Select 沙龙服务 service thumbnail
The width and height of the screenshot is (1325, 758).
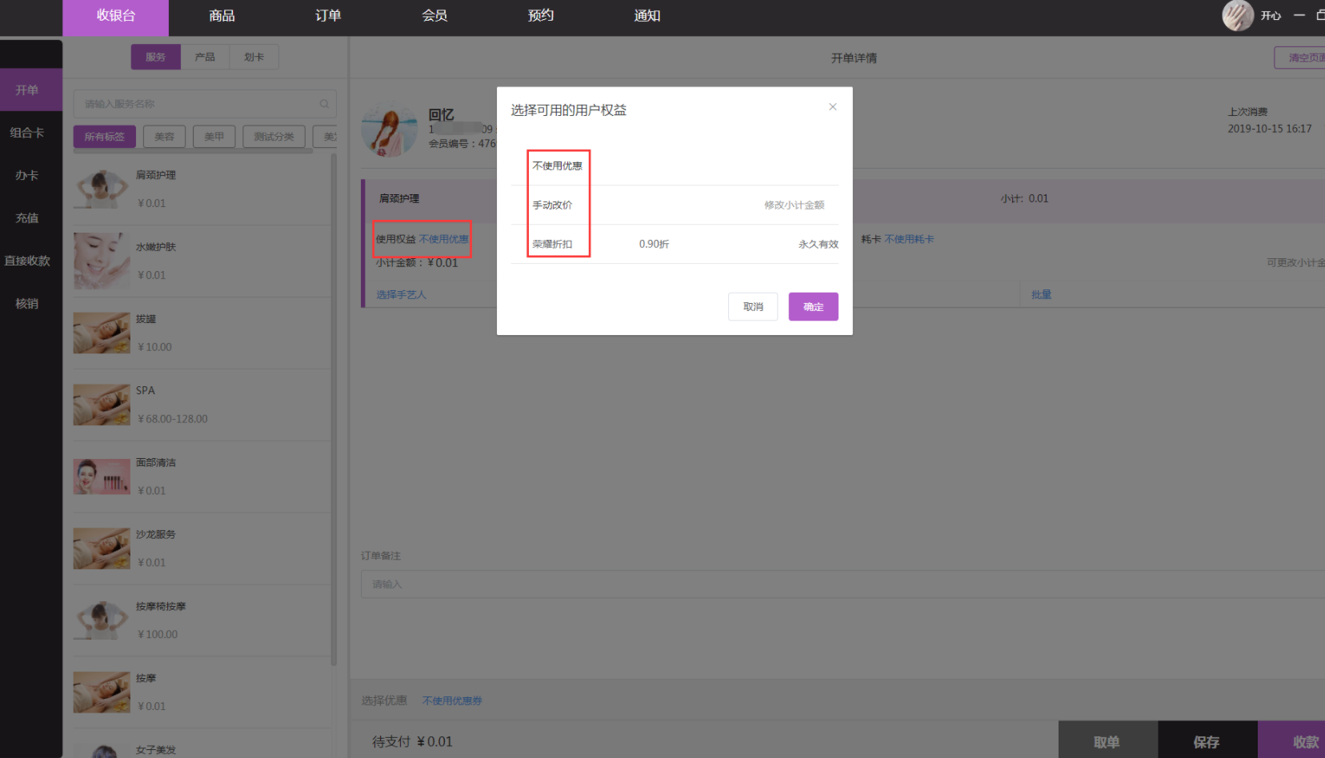[102, 549]
